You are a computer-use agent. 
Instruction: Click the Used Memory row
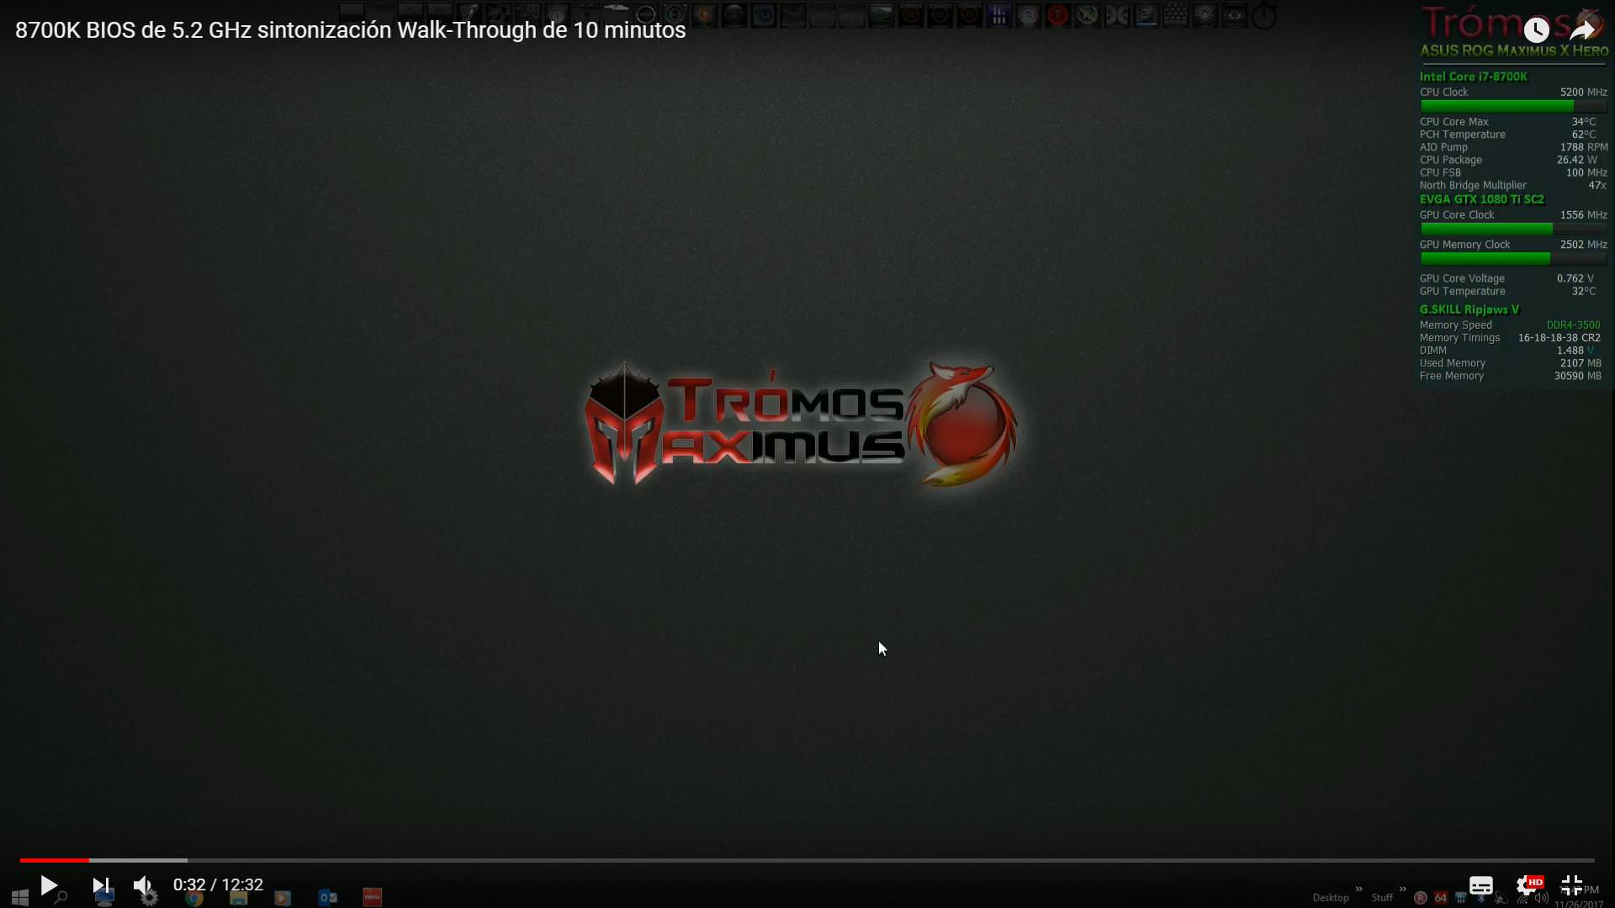click(1511, 363)
